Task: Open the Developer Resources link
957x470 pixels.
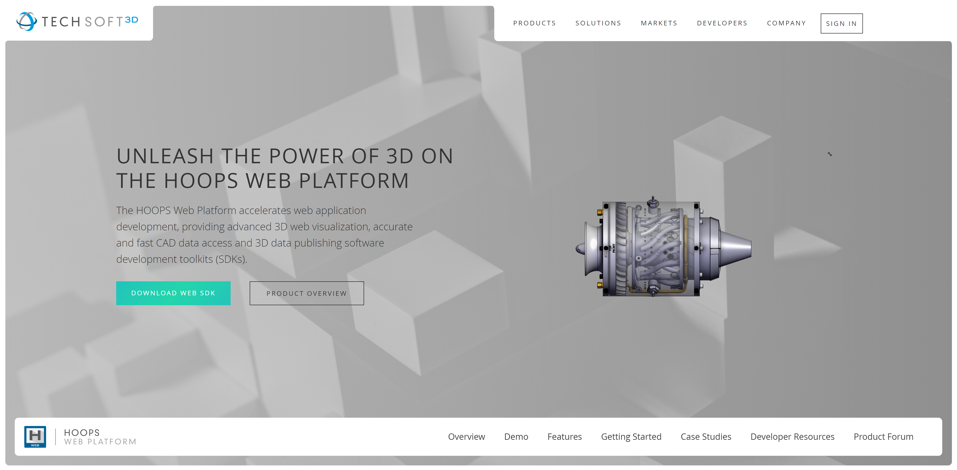Action: 792,437
